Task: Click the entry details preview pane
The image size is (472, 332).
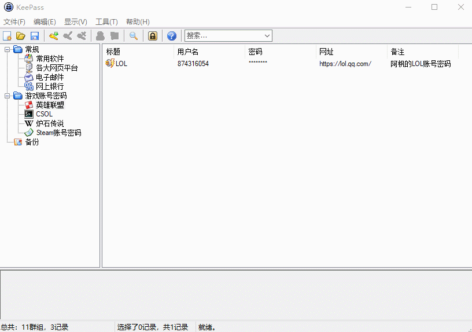Action: click(x=236, y=294)
